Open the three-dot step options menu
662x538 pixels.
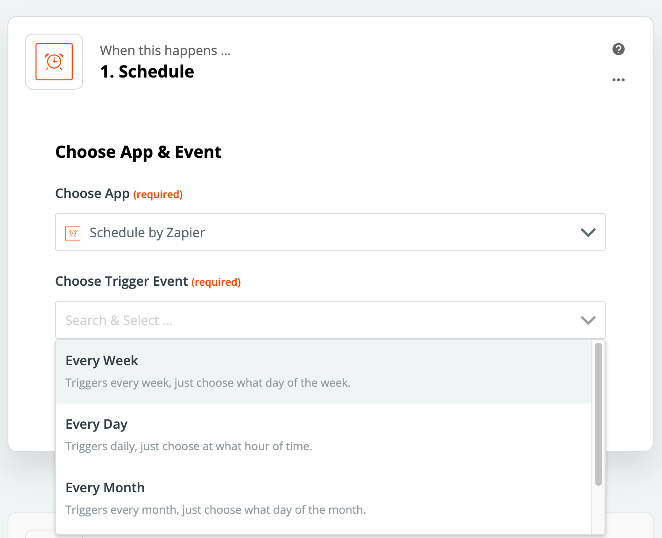619,80
